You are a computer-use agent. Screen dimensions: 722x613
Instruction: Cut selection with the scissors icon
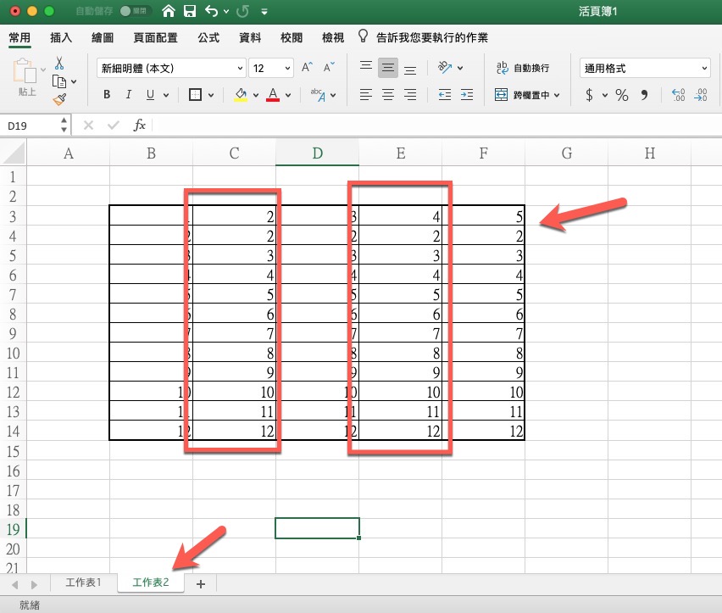59,63
